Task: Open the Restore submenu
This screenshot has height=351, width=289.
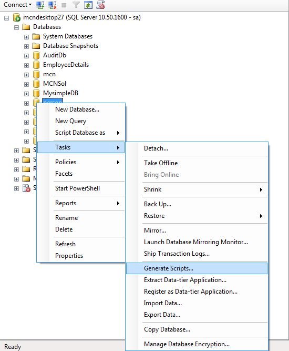Action: [x=197, y=216]
